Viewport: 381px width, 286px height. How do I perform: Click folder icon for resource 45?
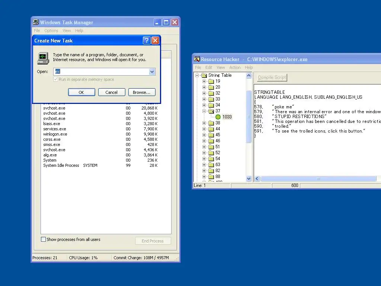(x=211, y=135)
